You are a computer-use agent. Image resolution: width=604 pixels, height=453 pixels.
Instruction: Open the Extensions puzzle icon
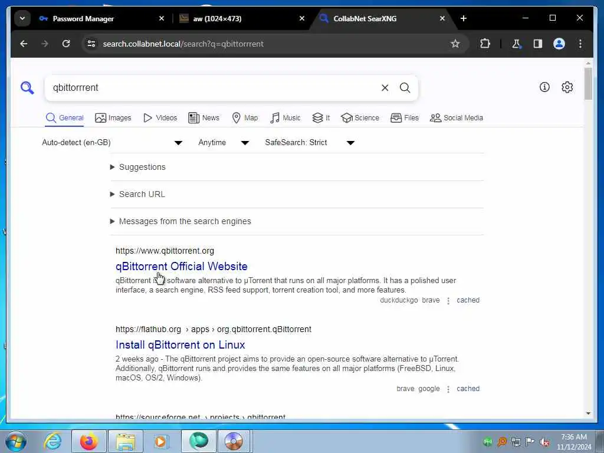tap(485, 44)
